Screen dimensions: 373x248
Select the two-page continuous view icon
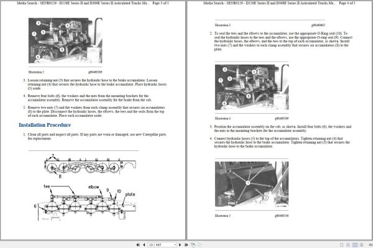point(361,245)
